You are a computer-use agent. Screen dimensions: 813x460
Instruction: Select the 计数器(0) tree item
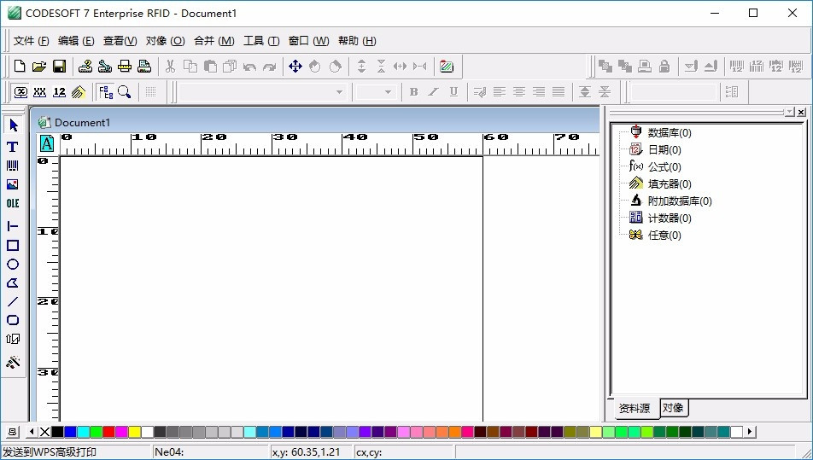click(x=670, y=218)
